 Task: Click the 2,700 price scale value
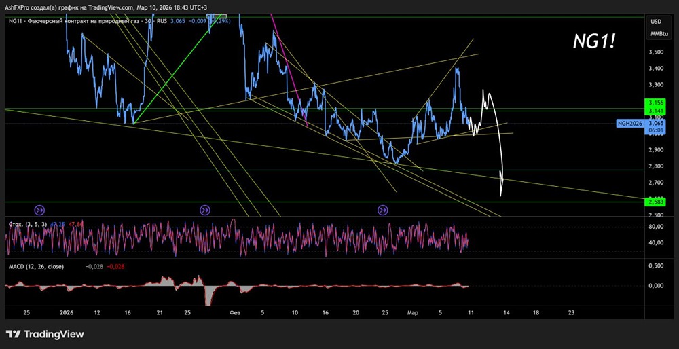point(657,183)
